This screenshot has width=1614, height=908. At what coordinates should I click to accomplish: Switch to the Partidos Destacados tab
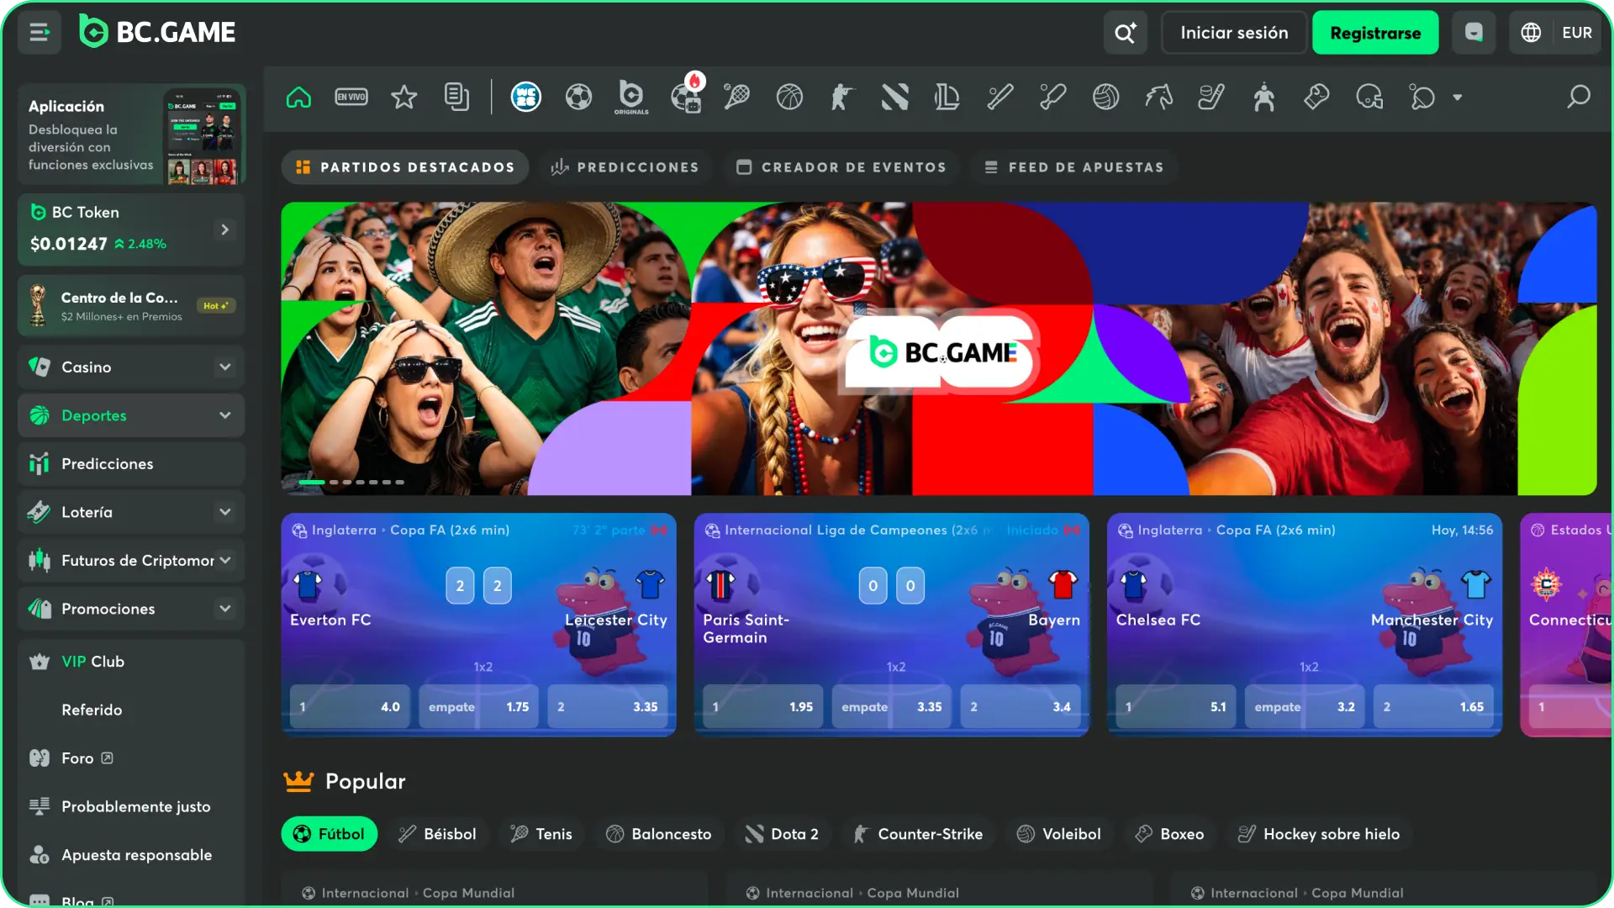click(405, 167)
